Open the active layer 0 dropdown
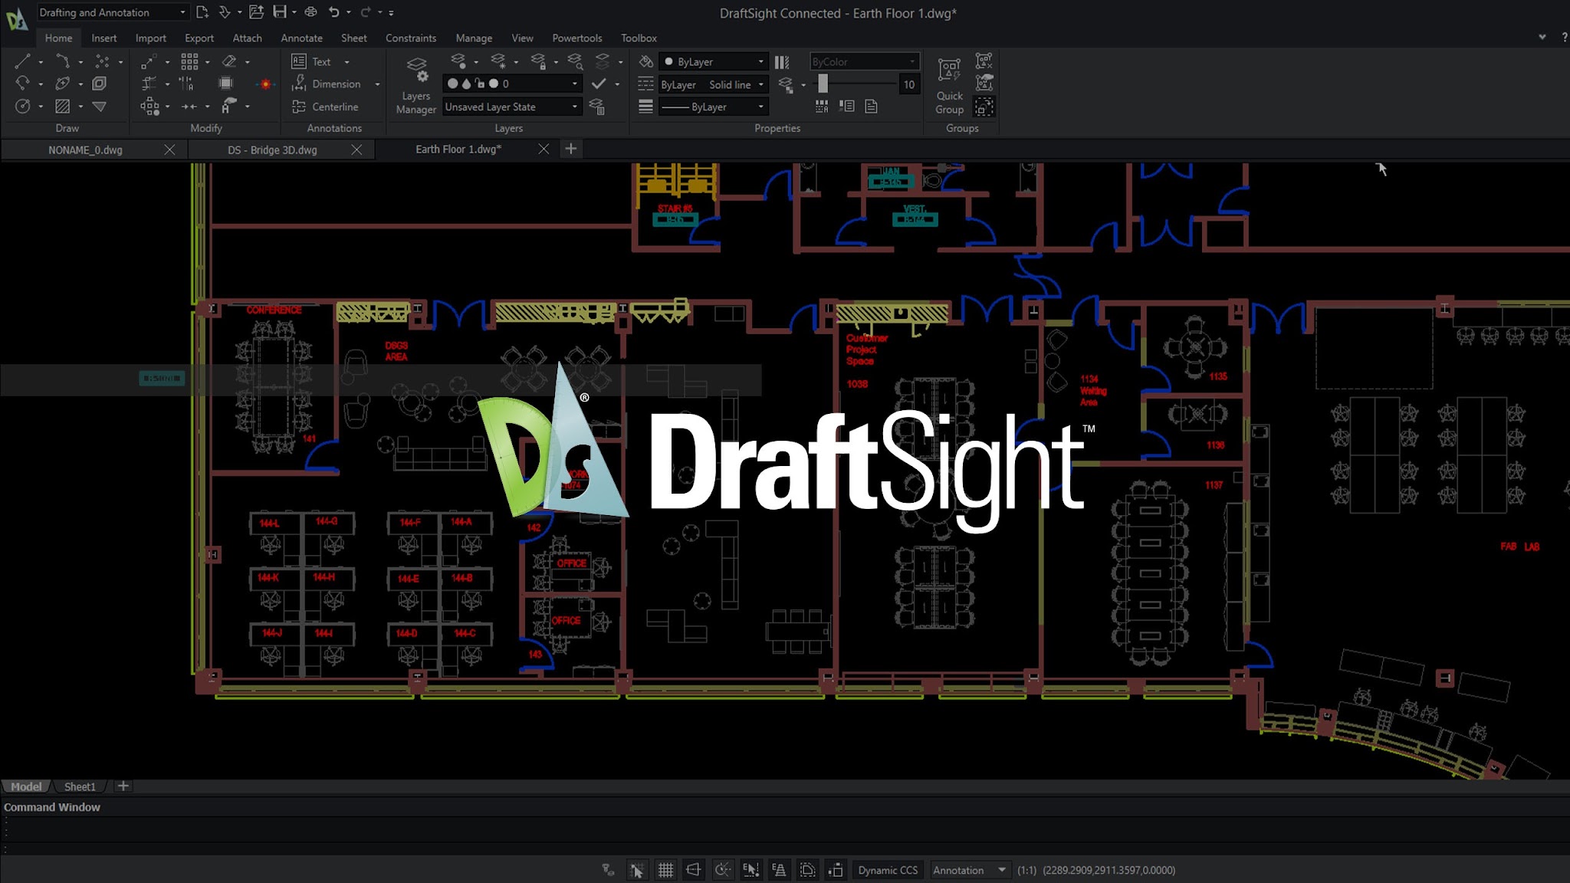 pos(512,84)
